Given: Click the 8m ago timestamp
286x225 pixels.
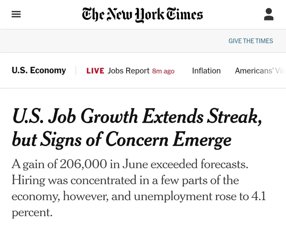Looking at the screenshot, I should coord(163,71).
